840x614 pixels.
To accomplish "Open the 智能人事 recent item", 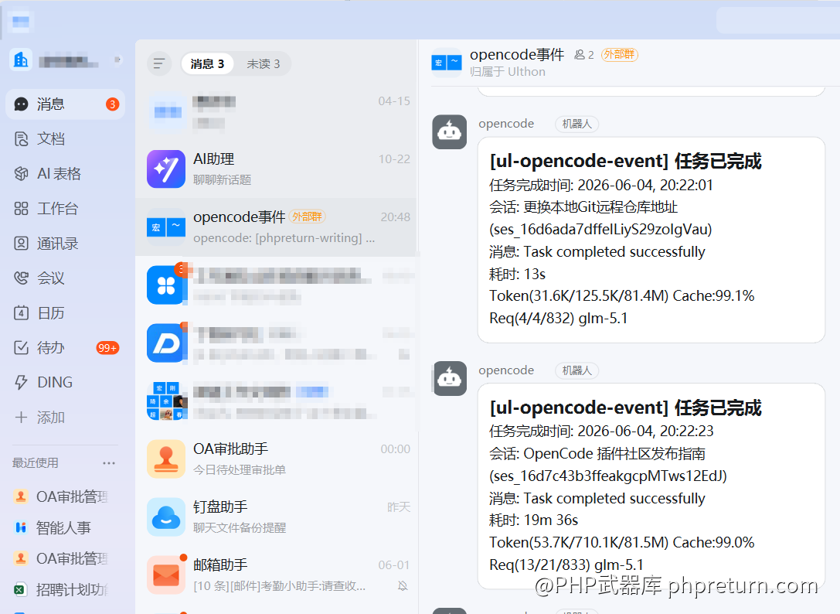I will point(53,527).
